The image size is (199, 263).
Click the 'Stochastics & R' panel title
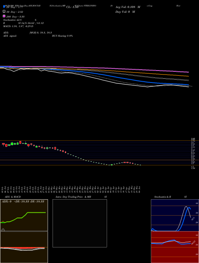tap(162, 197)
